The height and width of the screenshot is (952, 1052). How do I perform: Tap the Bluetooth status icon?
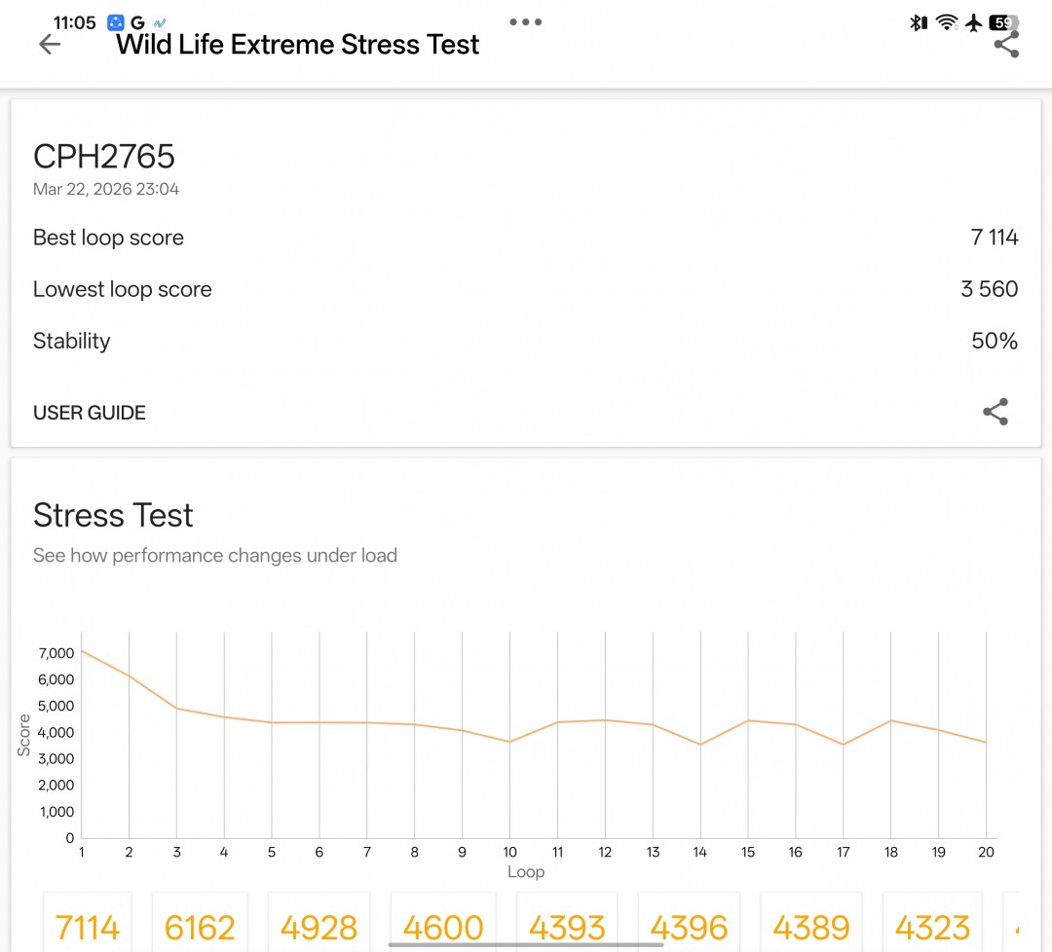tap(918, 22)
